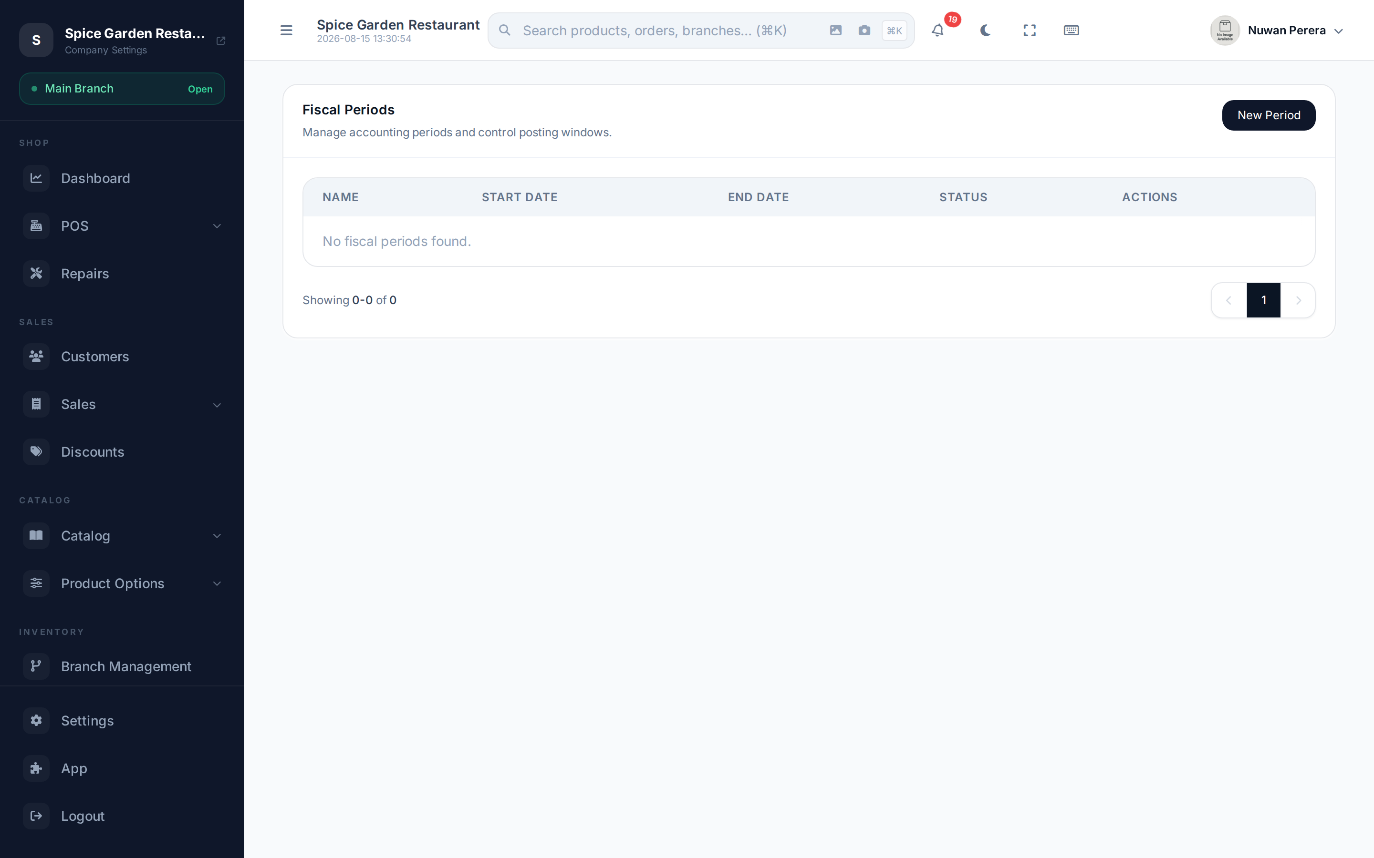Select page 1 in pagination
Image resolution: width=1374 pixels, height=858 pixels.
pyautogui.click(x=1263, y=300)
